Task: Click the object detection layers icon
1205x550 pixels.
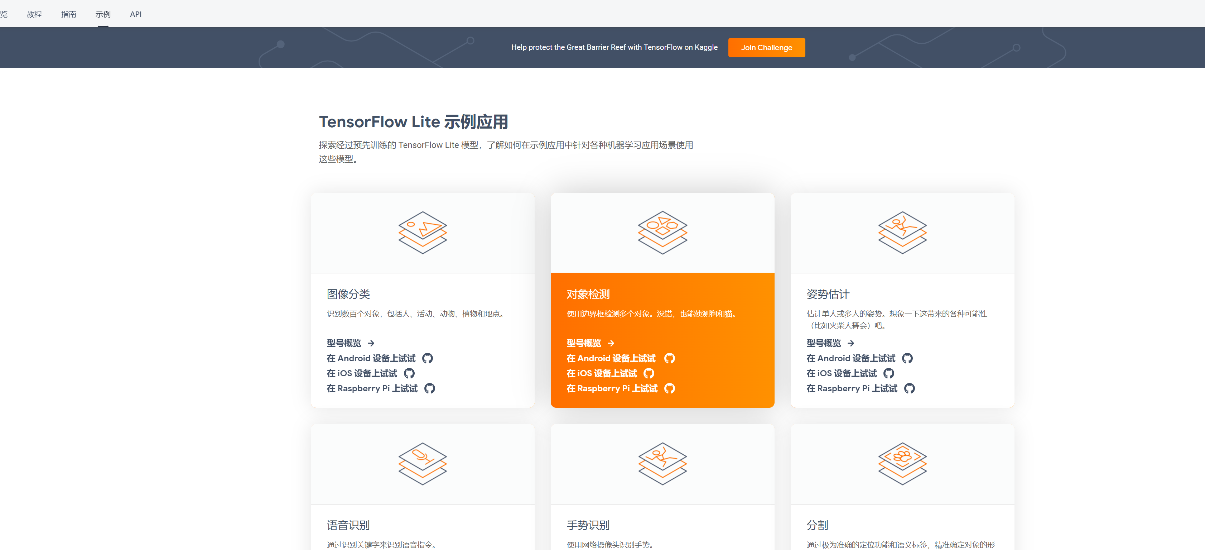Action: click(x=662, y=232)
